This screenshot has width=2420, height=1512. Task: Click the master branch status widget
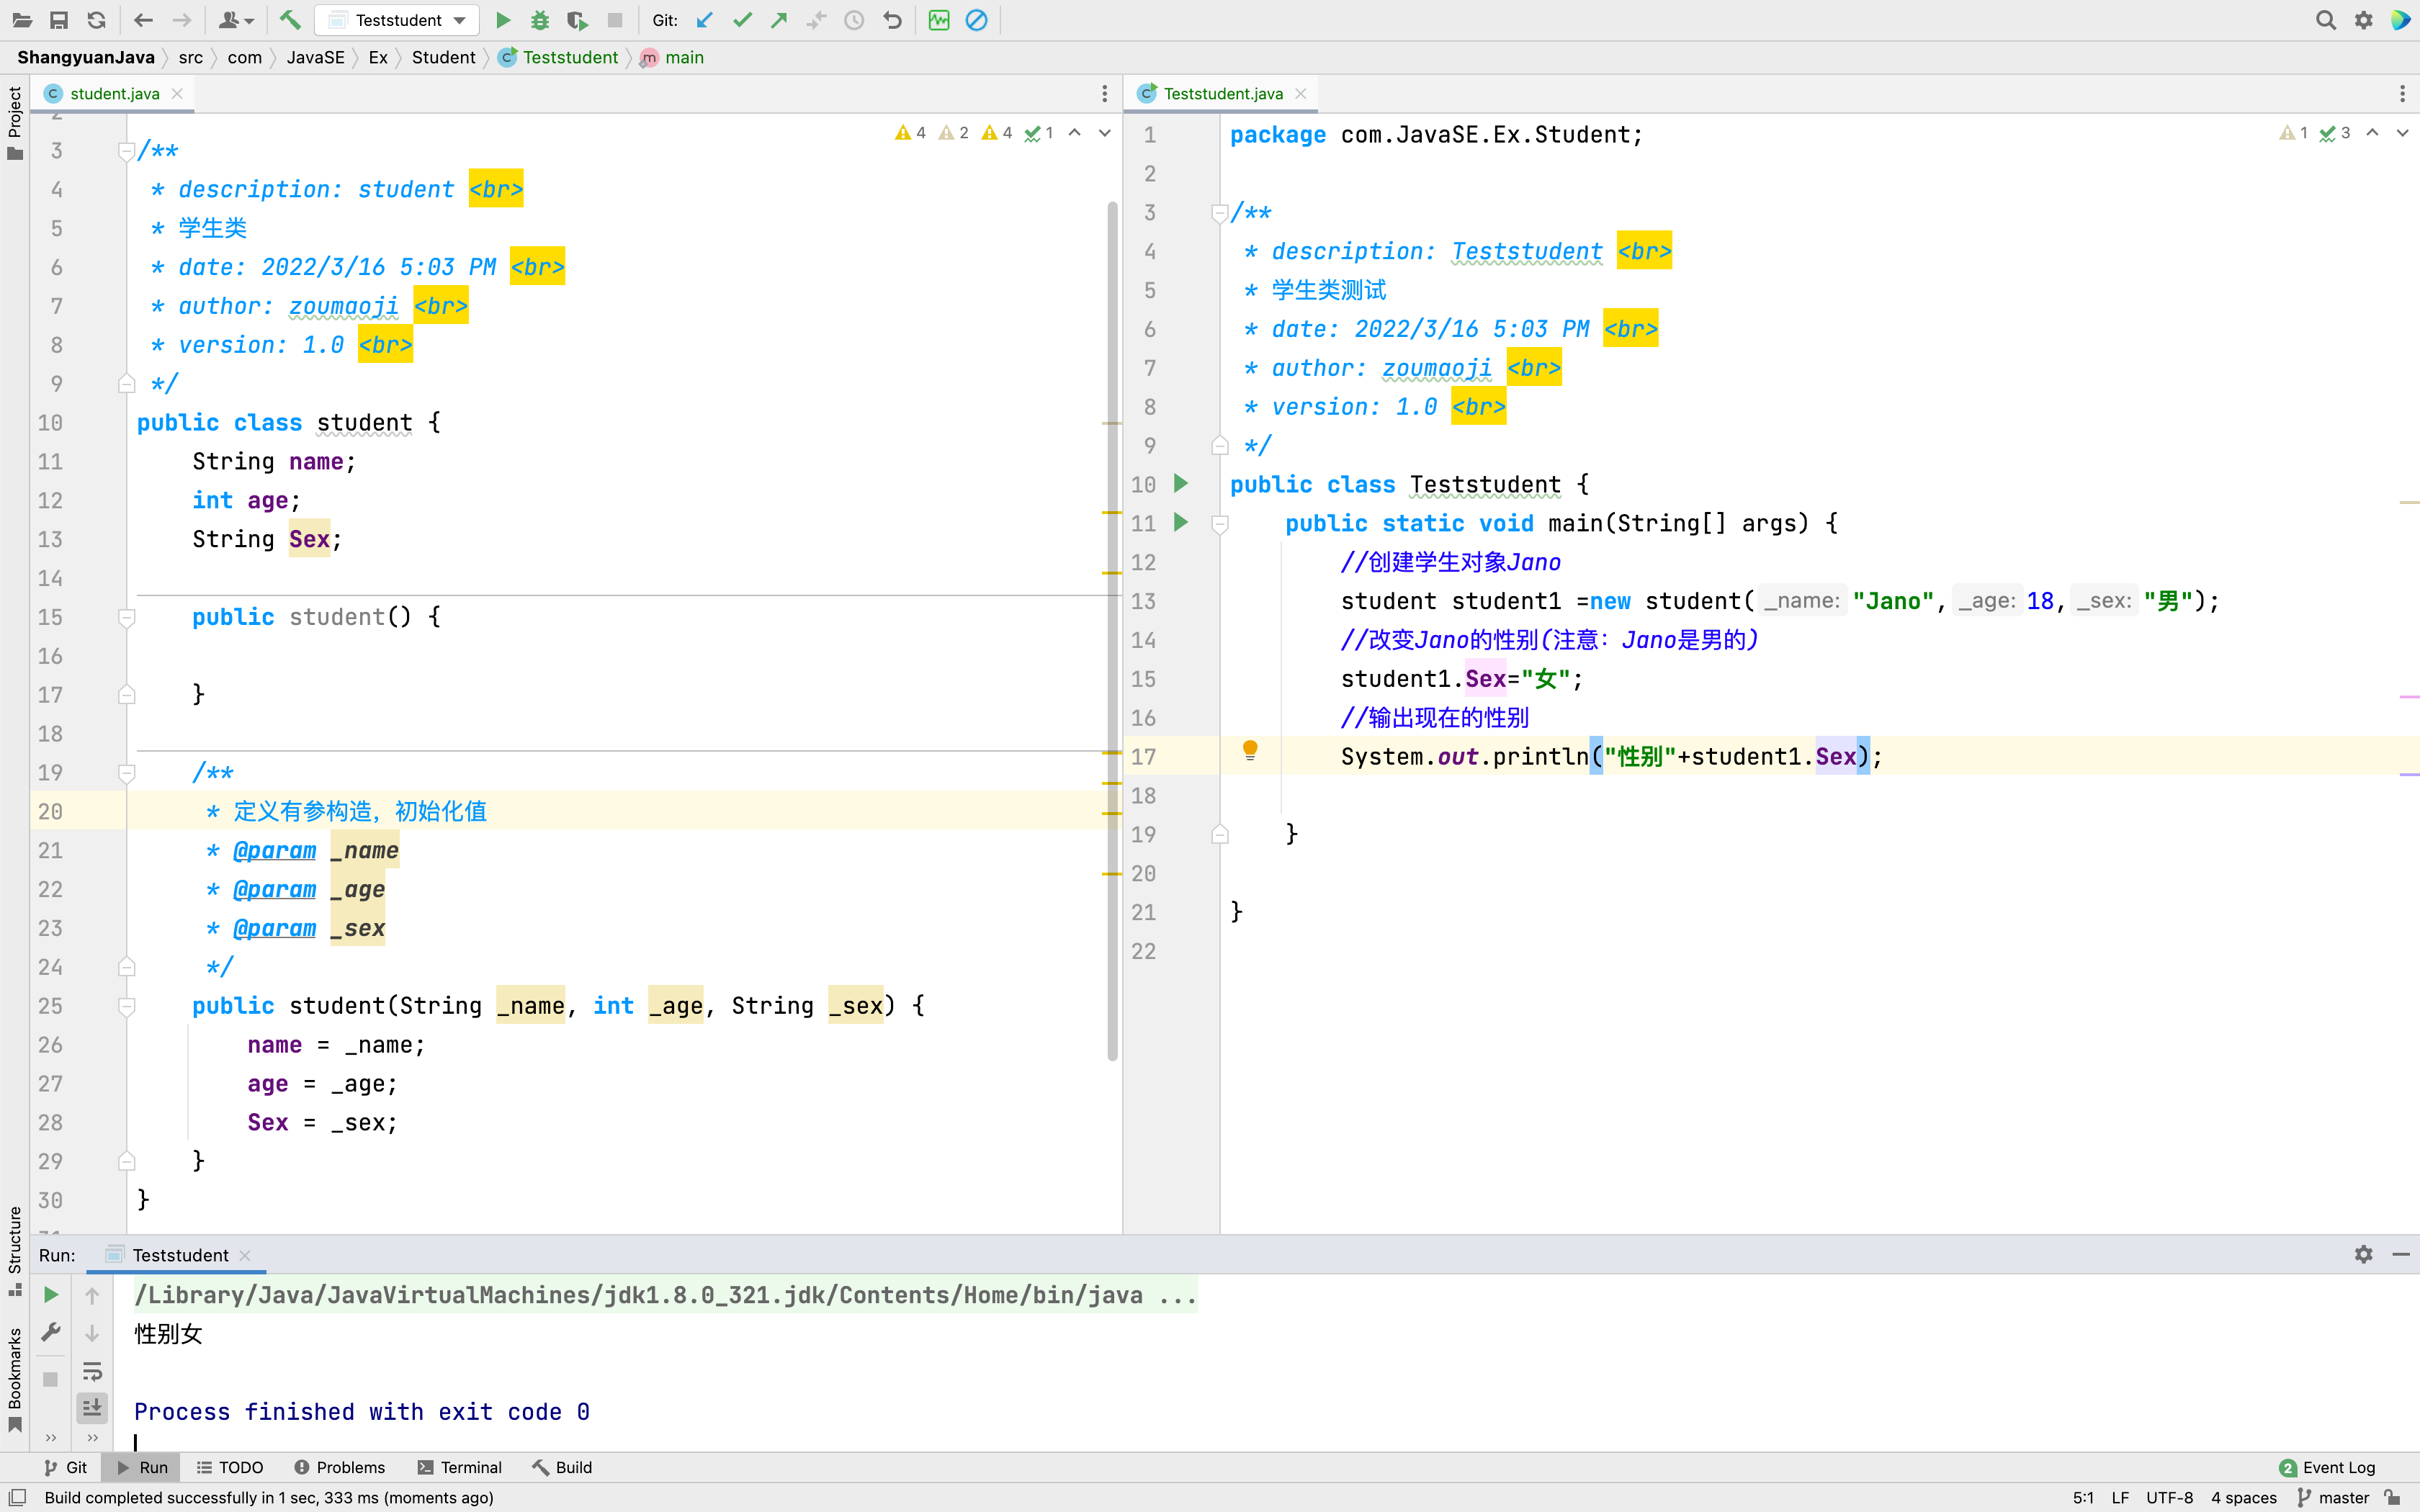pos(2334,1497)
